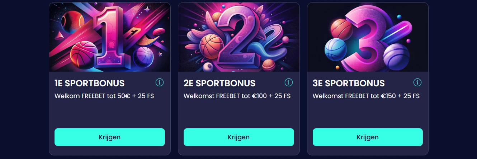Open info icon for 1E Sportbonus
This screenshot has width=477, height=159.
160,83
